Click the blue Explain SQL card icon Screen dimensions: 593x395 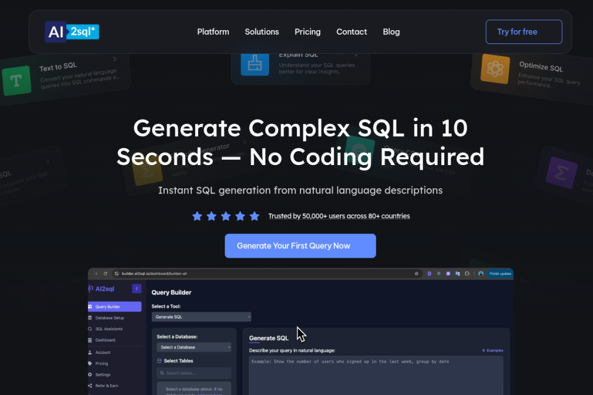255,64
